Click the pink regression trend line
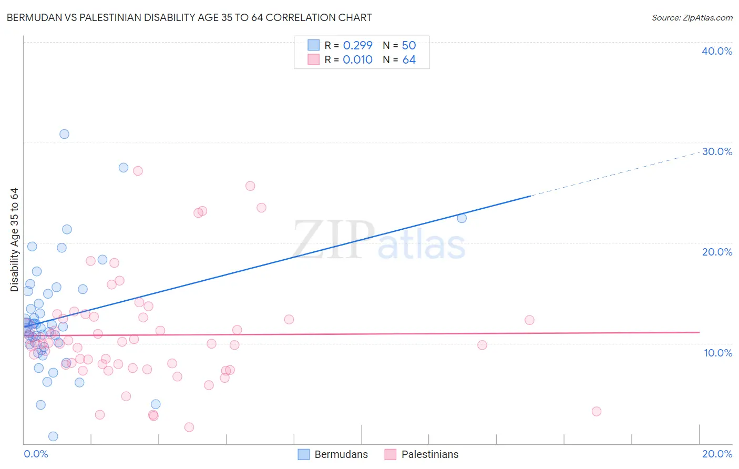The image size is (739, 469). coord(361,333)
